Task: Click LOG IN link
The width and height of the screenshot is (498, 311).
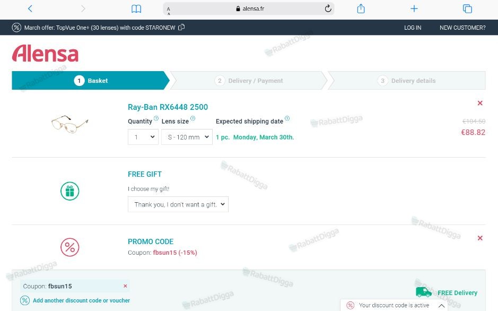Action: (x=413, y=28)
